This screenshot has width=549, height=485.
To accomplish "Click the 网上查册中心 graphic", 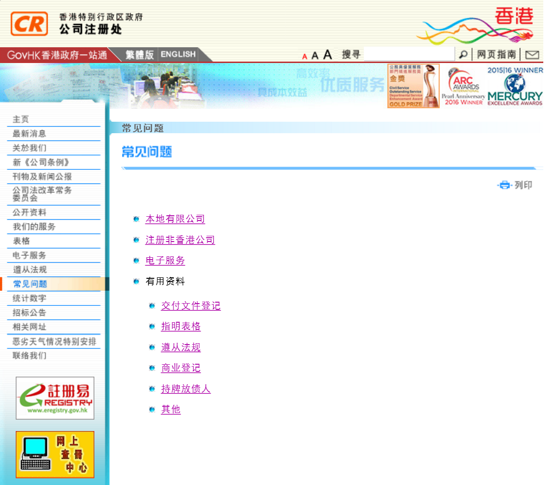I will click(54, 454).
